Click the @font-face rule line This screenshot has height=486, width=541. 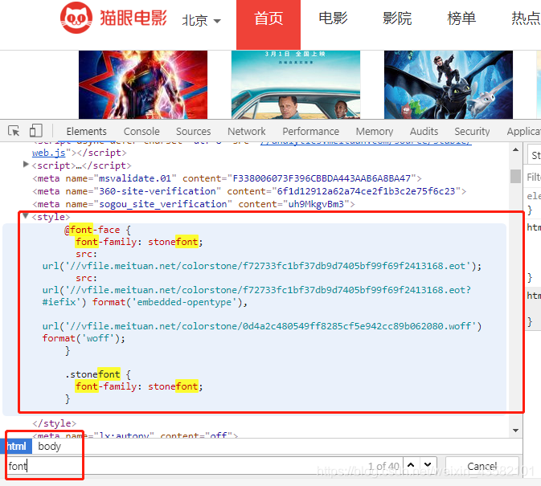(97, 230)
